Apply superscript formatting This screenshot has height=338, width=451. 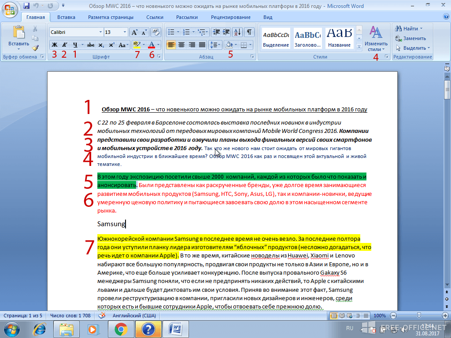coord(111,45)
